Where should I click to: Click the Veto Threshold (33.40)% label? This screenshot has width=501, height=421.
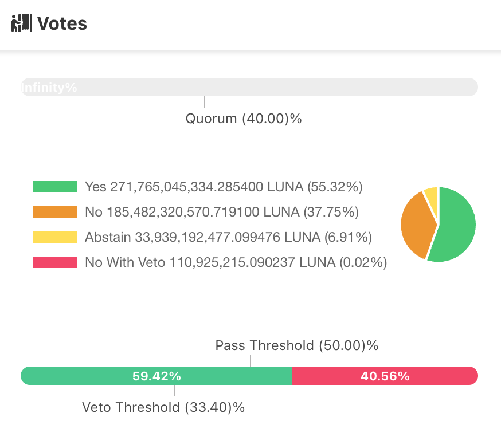pos(163,407)
